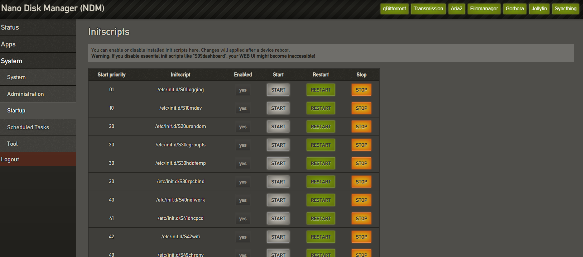The width and height of the screenshot is (583, 257).
Task: Stop the S41dhcpcd script
Action: click(361, 218)
